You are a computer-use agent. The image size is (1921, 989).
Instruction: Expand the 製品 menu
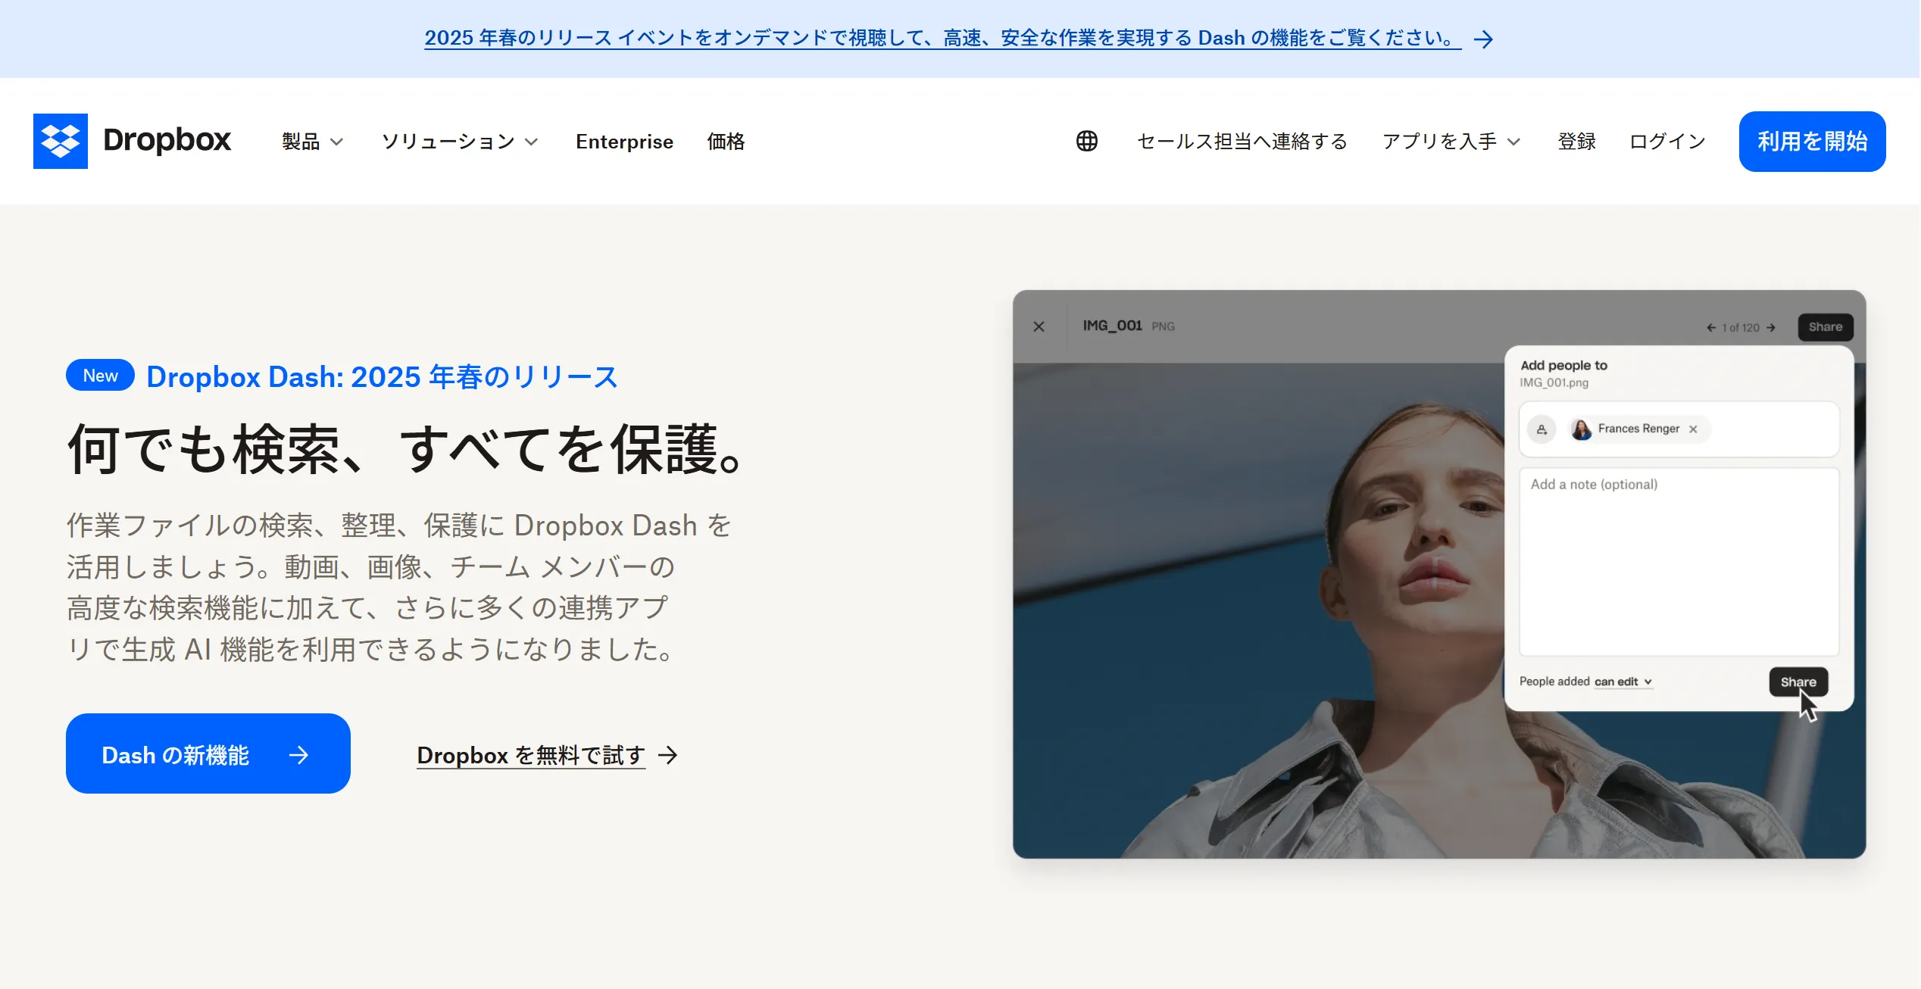(312, 142)
